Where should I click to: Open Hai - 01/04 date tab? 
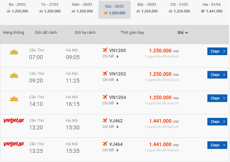211,8
